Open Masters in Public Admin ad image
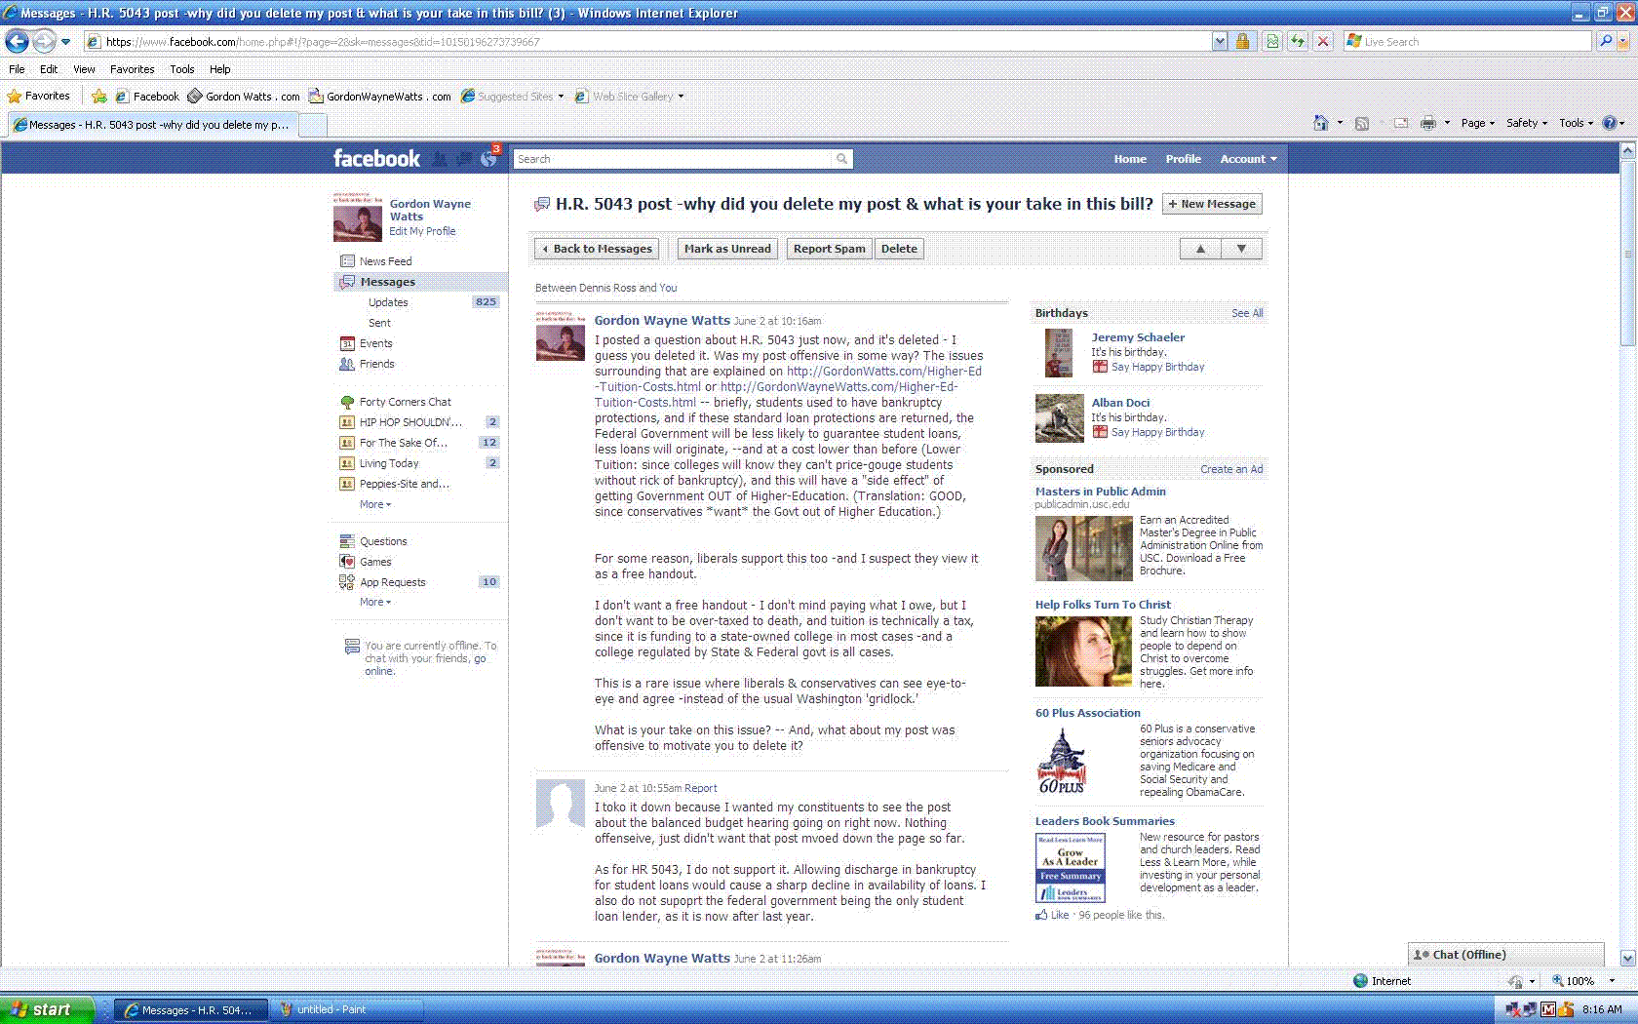Viewport: 1638px width, 1024px height. (1083, 548)
